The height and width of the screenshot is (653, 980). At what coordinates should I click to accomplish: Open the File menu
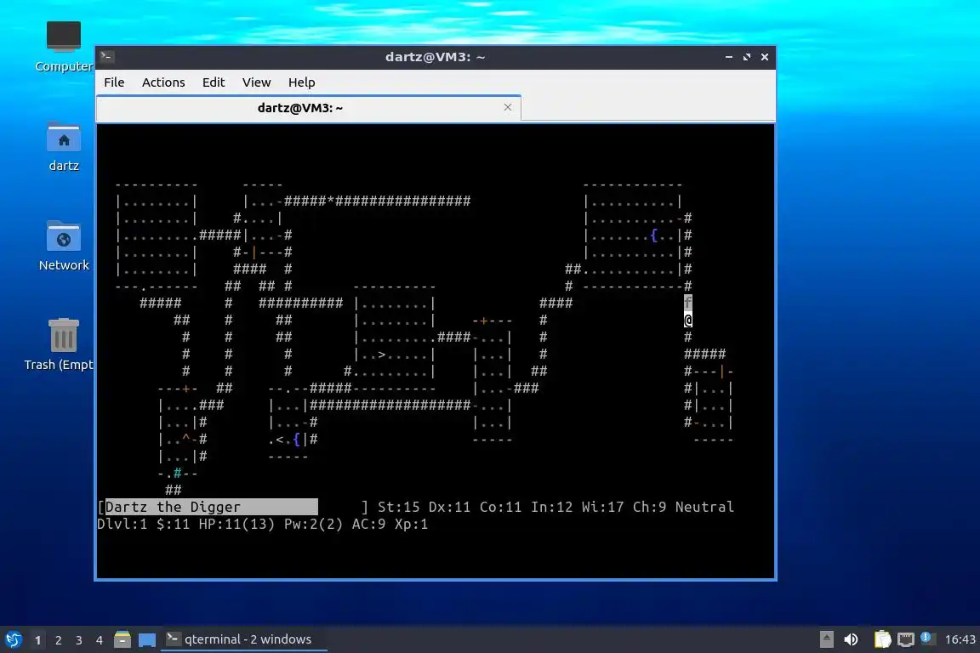point(114,82)
